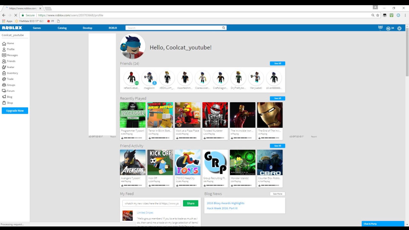This screenshot has width=409, height=230.
Task: Click See All next to Friend Activity
Action: click(x=277, y=146)
